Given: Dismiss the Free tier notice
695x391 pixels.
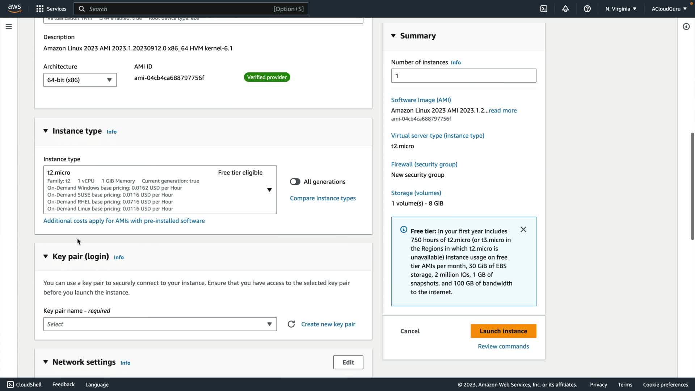Looking at the screenshot, I should coord(523,230).
